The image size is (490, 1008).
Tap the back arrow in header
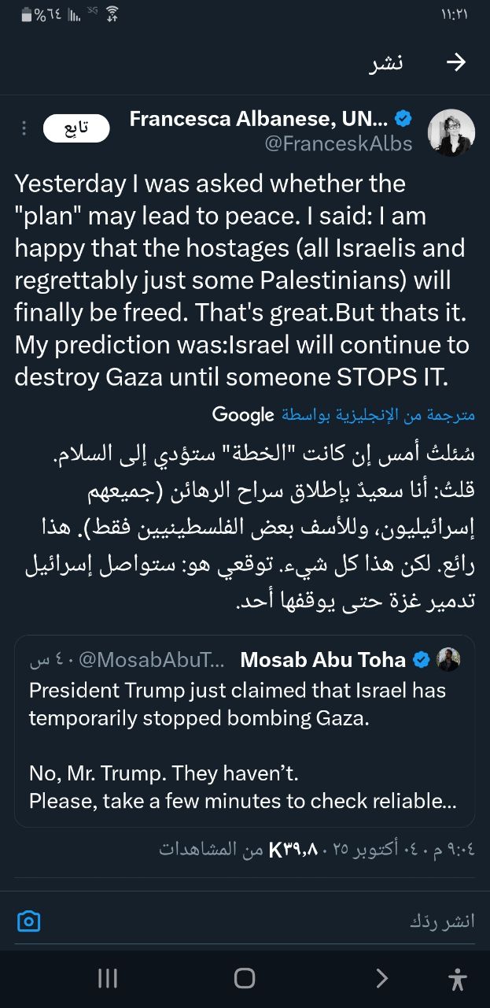[455, 64]
